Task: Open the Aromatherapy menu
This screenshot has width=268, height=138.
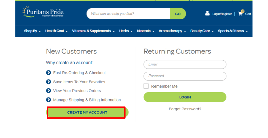Action: 172,31
